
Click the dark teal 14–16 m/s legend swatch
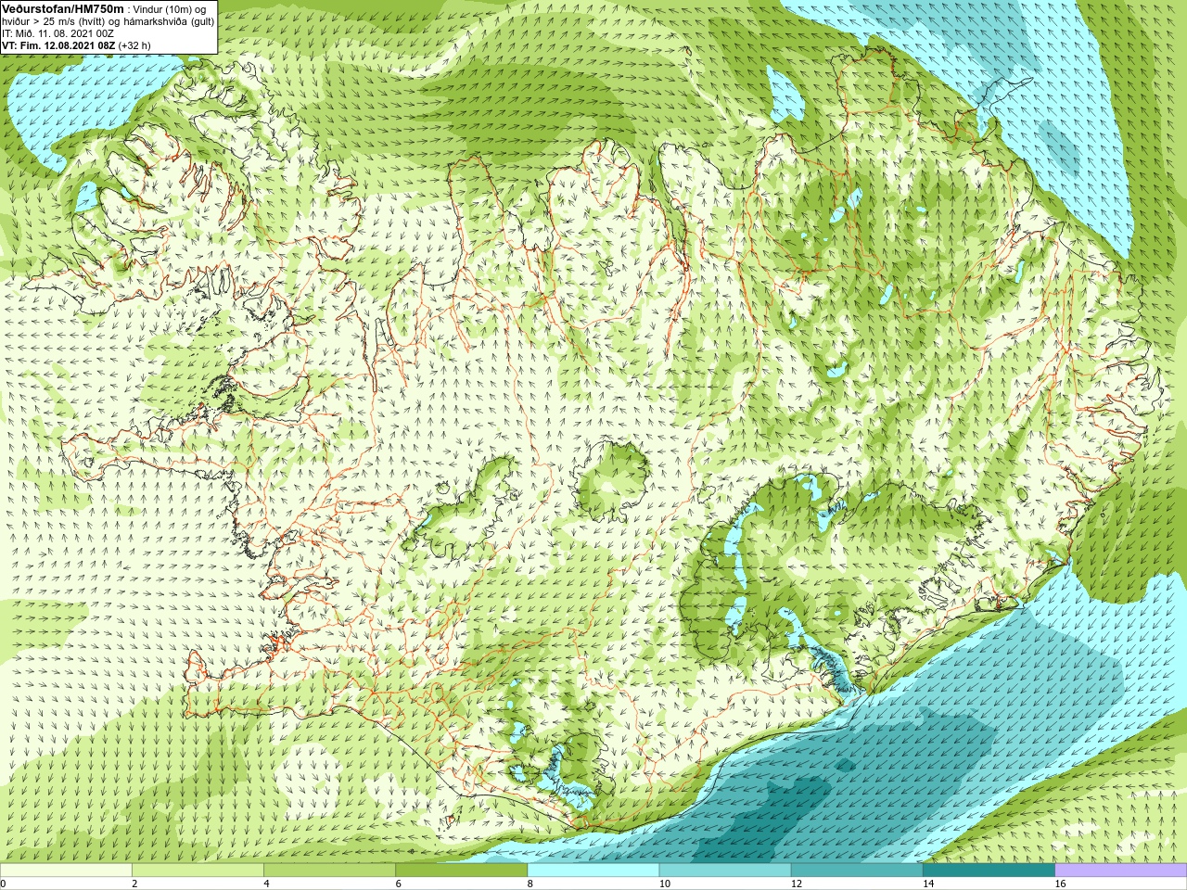(989, 871)
